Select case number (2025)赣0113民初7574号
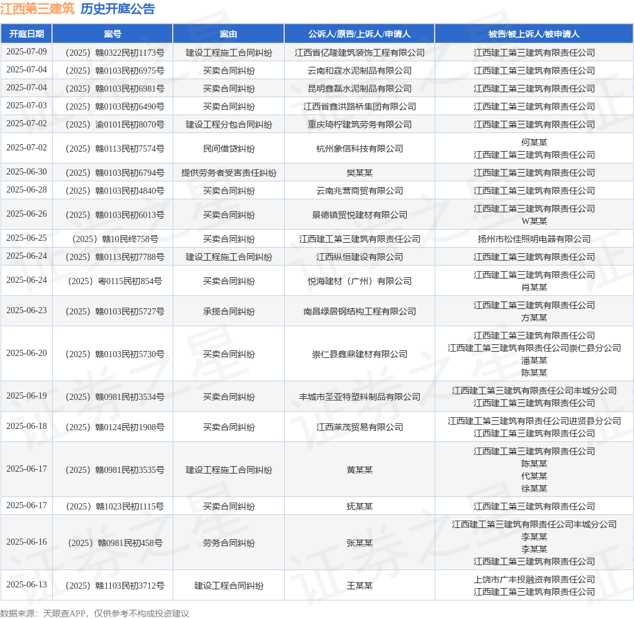 [115, 149]
